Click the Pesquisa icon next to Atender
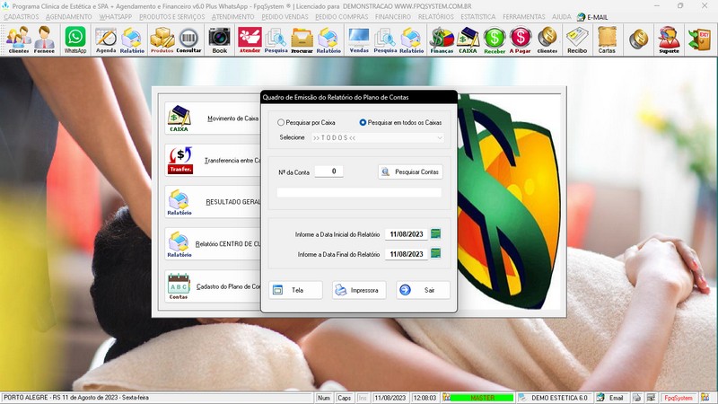Screen dimensions: 718x404 276,40
